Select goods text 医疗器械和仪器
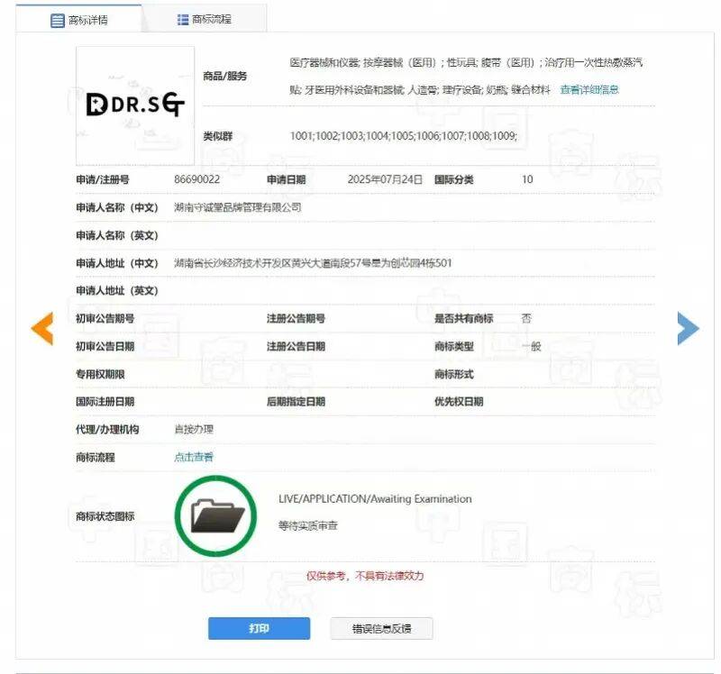The image size is (721, 674). [x=324, y=62]
